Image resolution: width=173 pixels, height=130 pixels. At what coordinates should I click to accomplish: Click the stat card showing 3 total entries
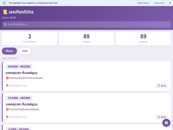(x=29, y=39)
